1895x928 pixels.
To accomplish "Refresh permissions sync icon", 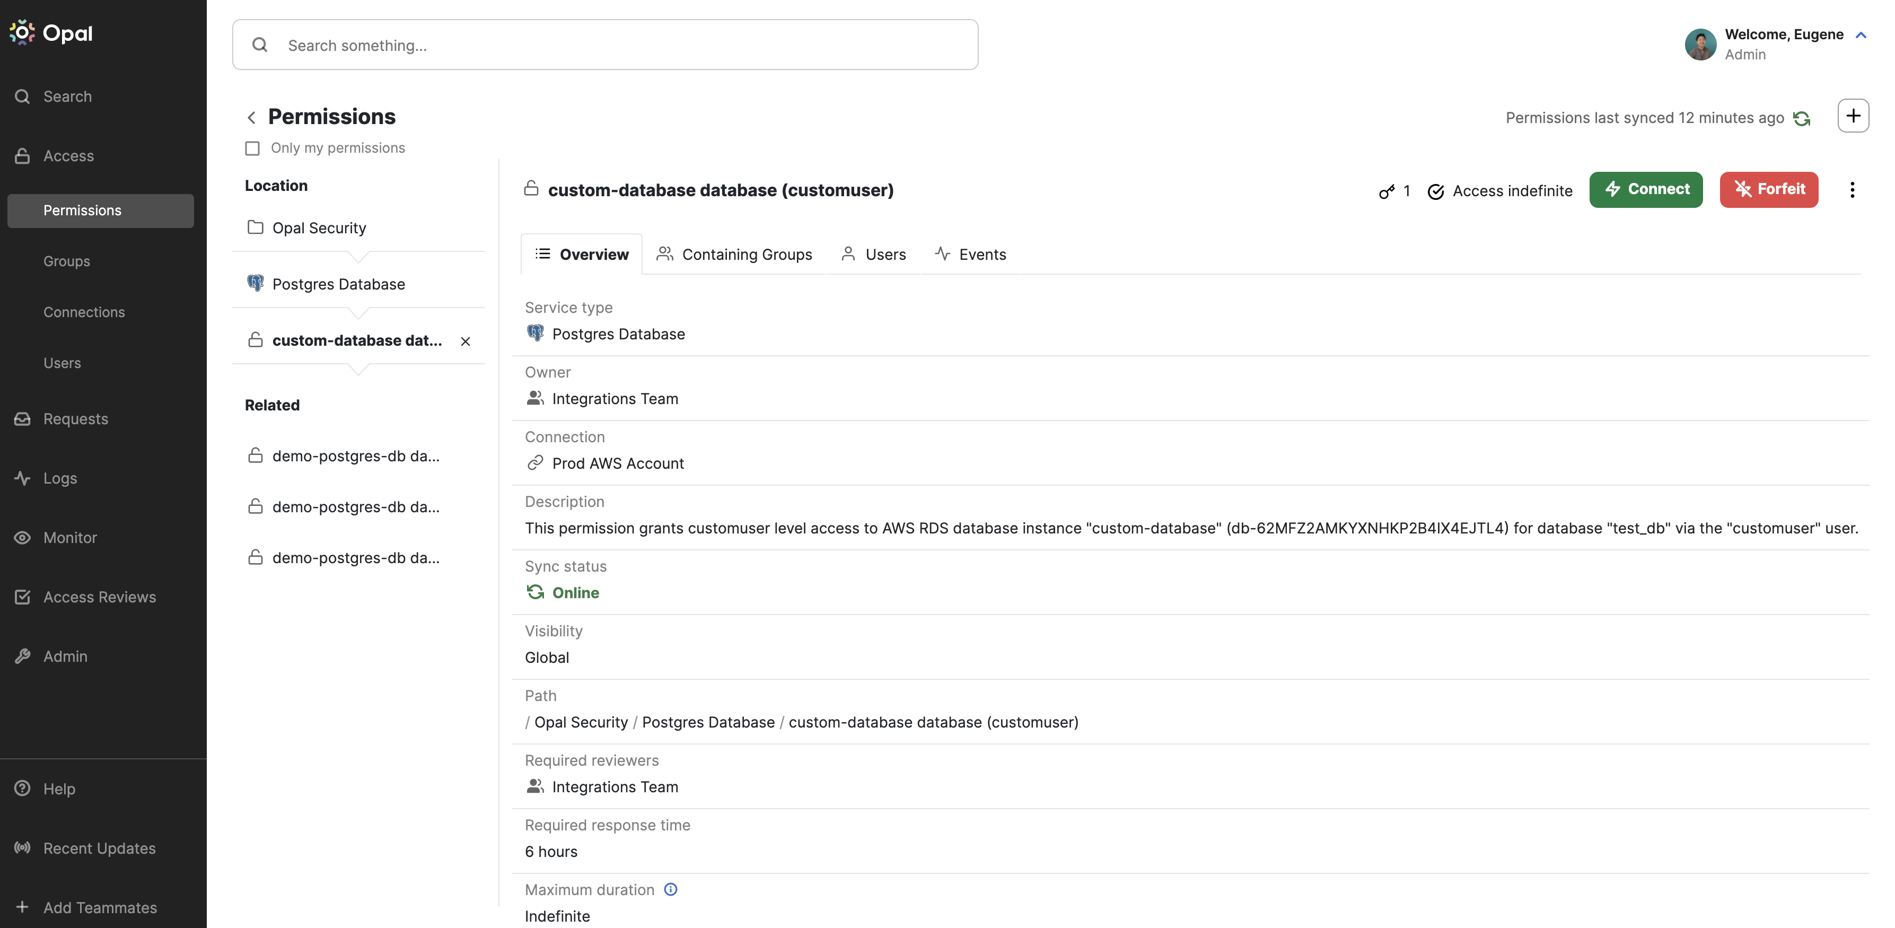I will coord(1802,118).
